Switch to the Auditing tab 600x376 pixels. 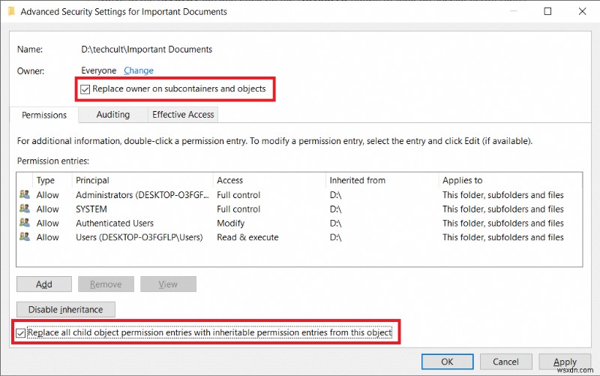[x=113, y=115]
